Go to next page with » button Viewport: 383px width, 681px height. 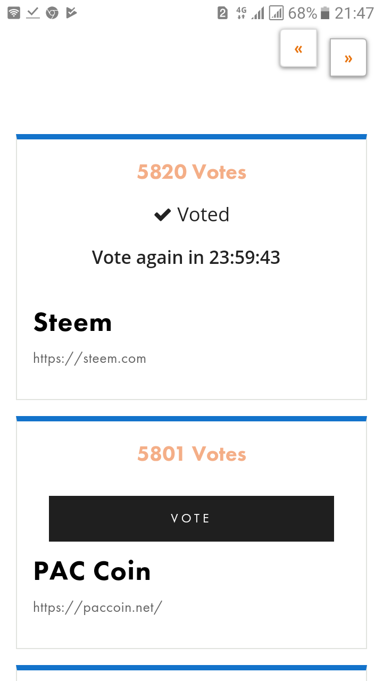(348, 57)
